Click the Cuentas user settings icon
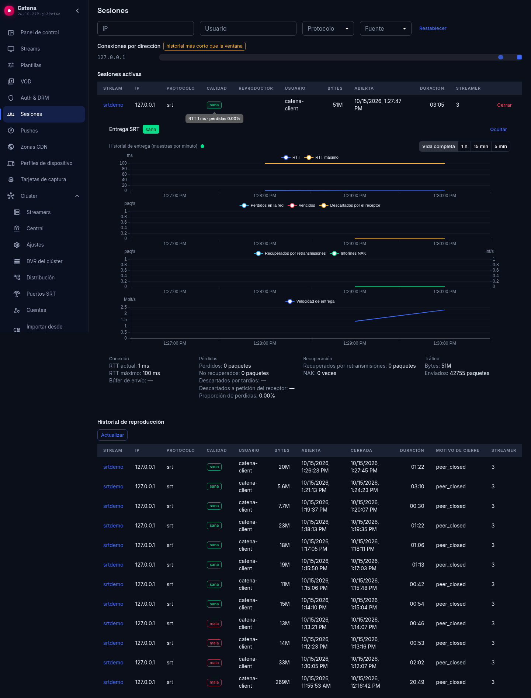 17,310
